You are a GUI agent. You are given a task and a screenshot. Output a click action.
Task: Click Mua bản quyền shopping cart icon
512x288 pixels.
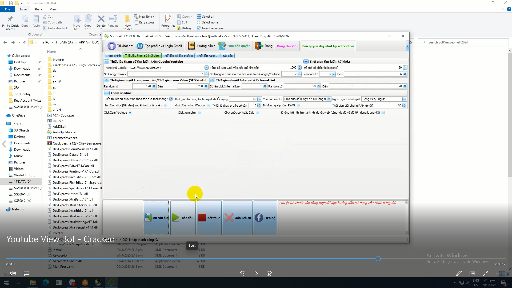pos(222,46)
